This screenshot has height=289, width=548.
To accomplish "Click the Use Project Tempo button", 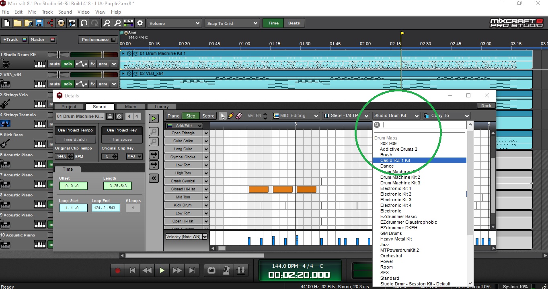I will click(75, 130).
